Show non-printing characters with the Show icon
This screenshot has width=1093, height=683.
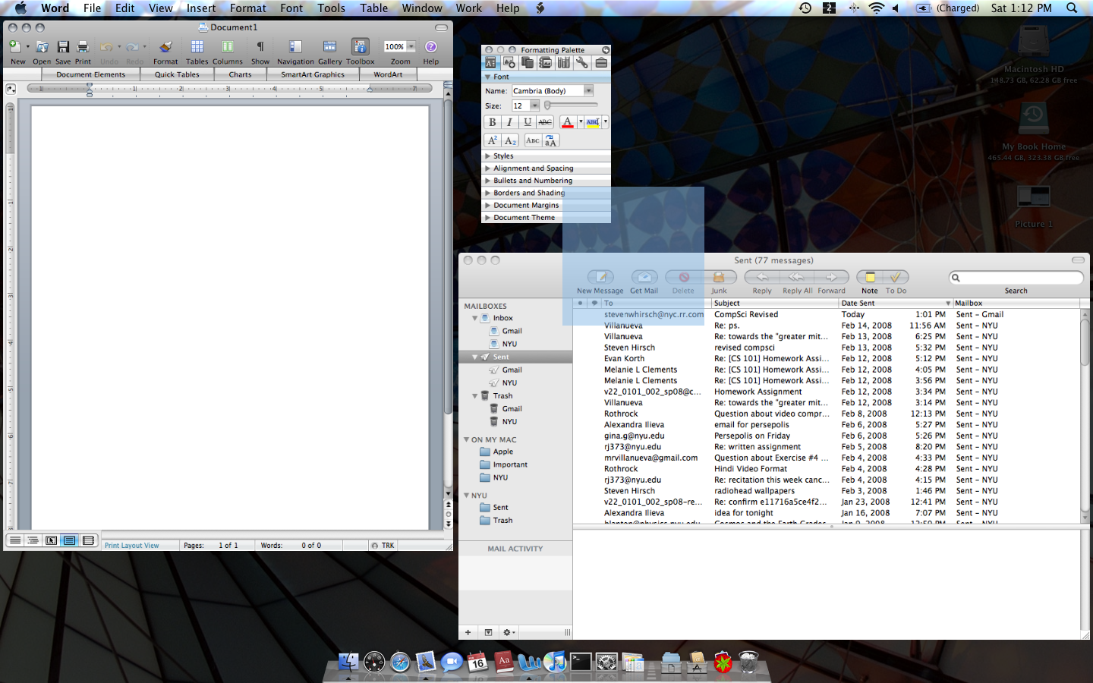[260, 47]
